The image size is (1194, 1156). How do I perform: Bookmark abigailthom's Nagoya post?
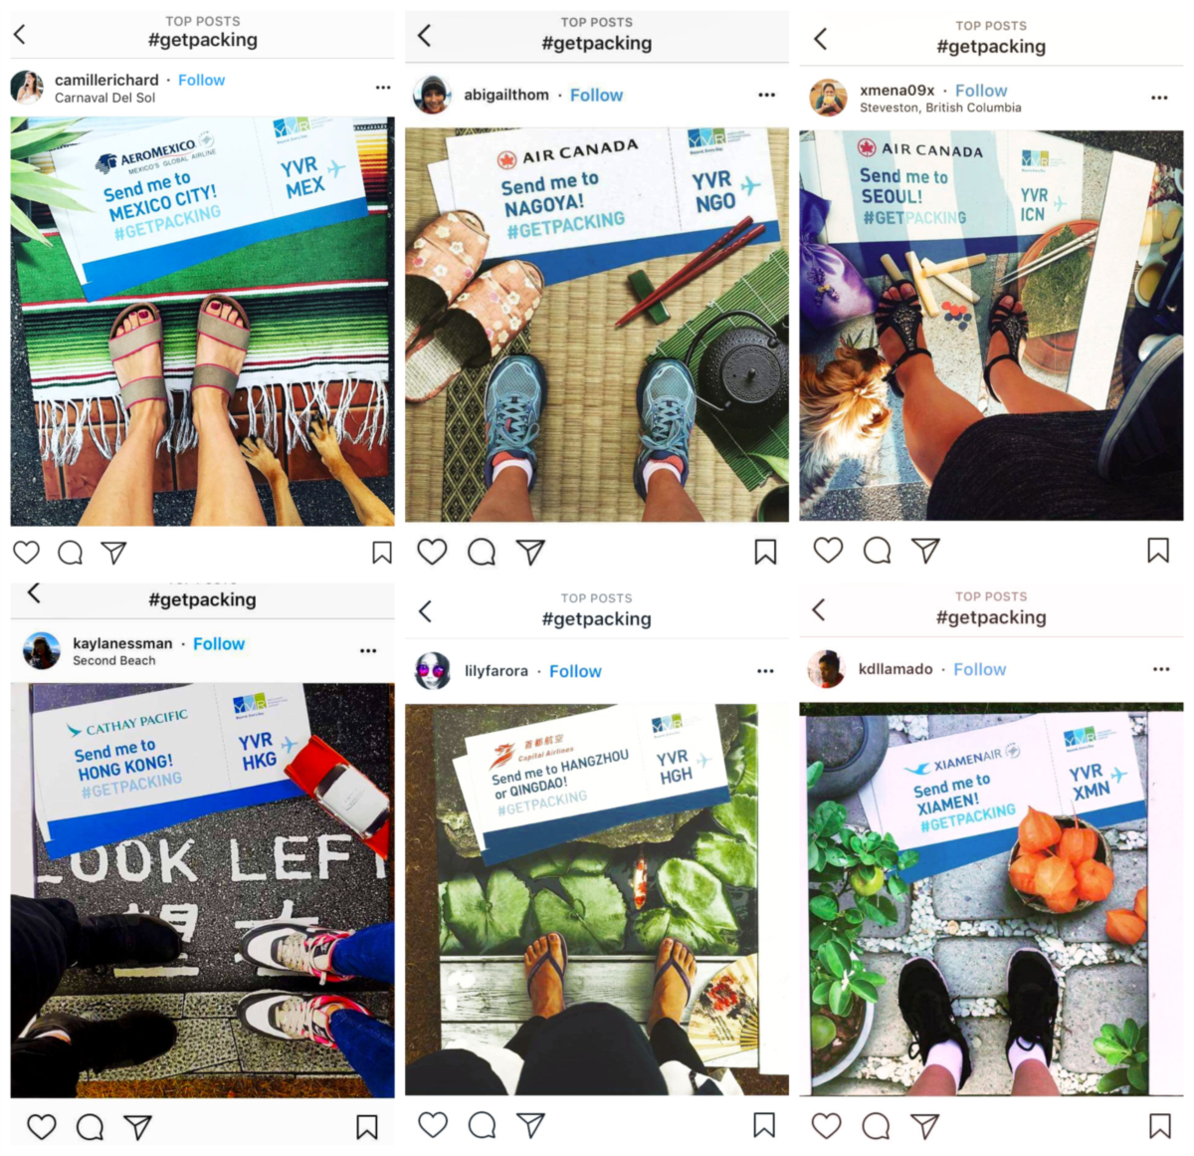coord(765,552)
